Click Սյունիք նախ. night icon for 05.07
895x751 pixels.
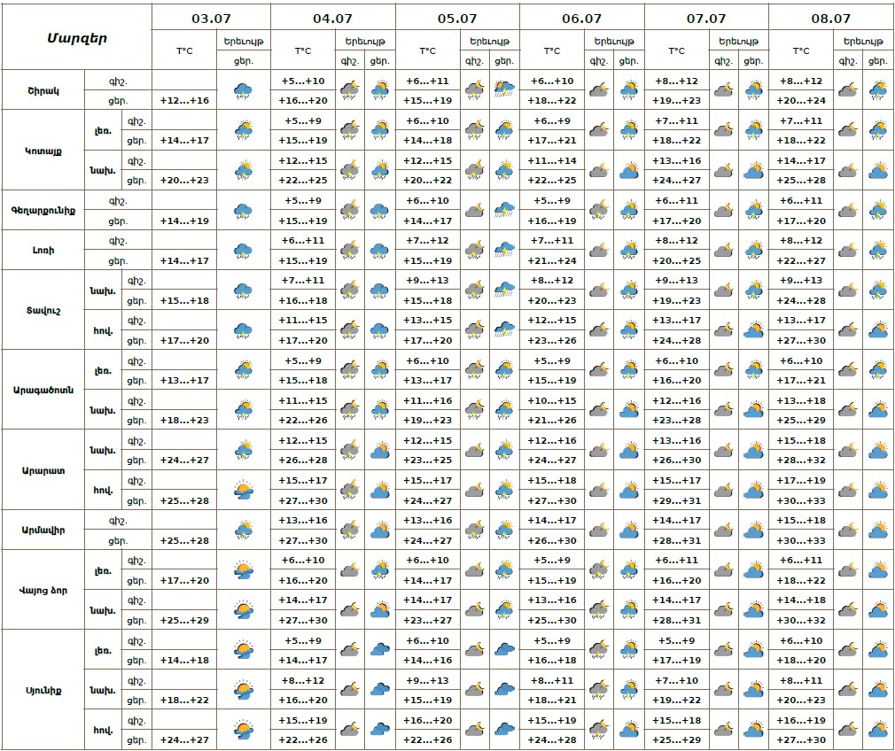click(474, 690)
